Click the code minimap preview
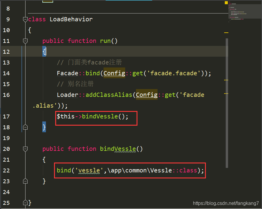This screenshot has width=262, height=209. tap(245, 11)
